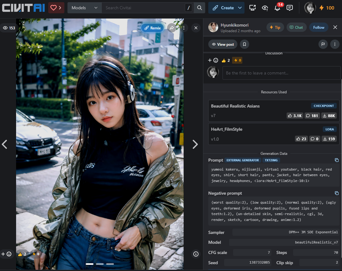Click the 3.1K likes stat
Viewport: 342px width, 271px height.
[295, 116]
